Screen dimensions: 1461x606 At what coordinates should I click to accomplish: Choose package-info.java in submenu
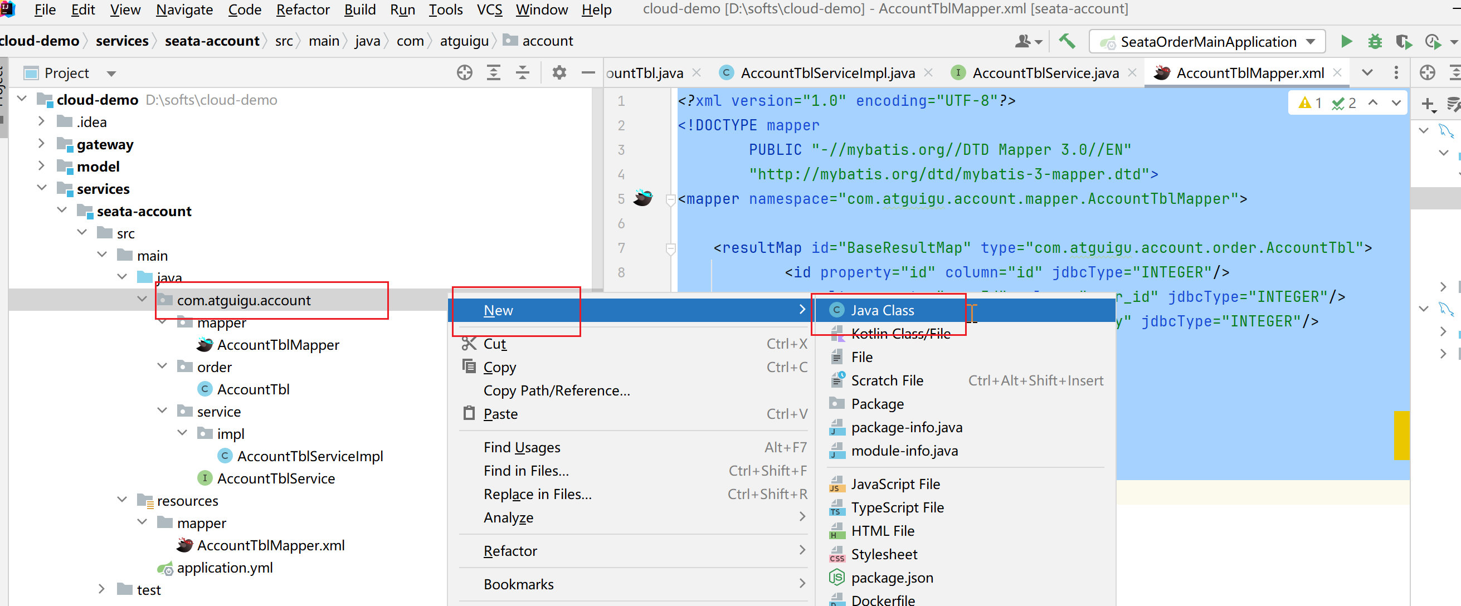[965, 427]
